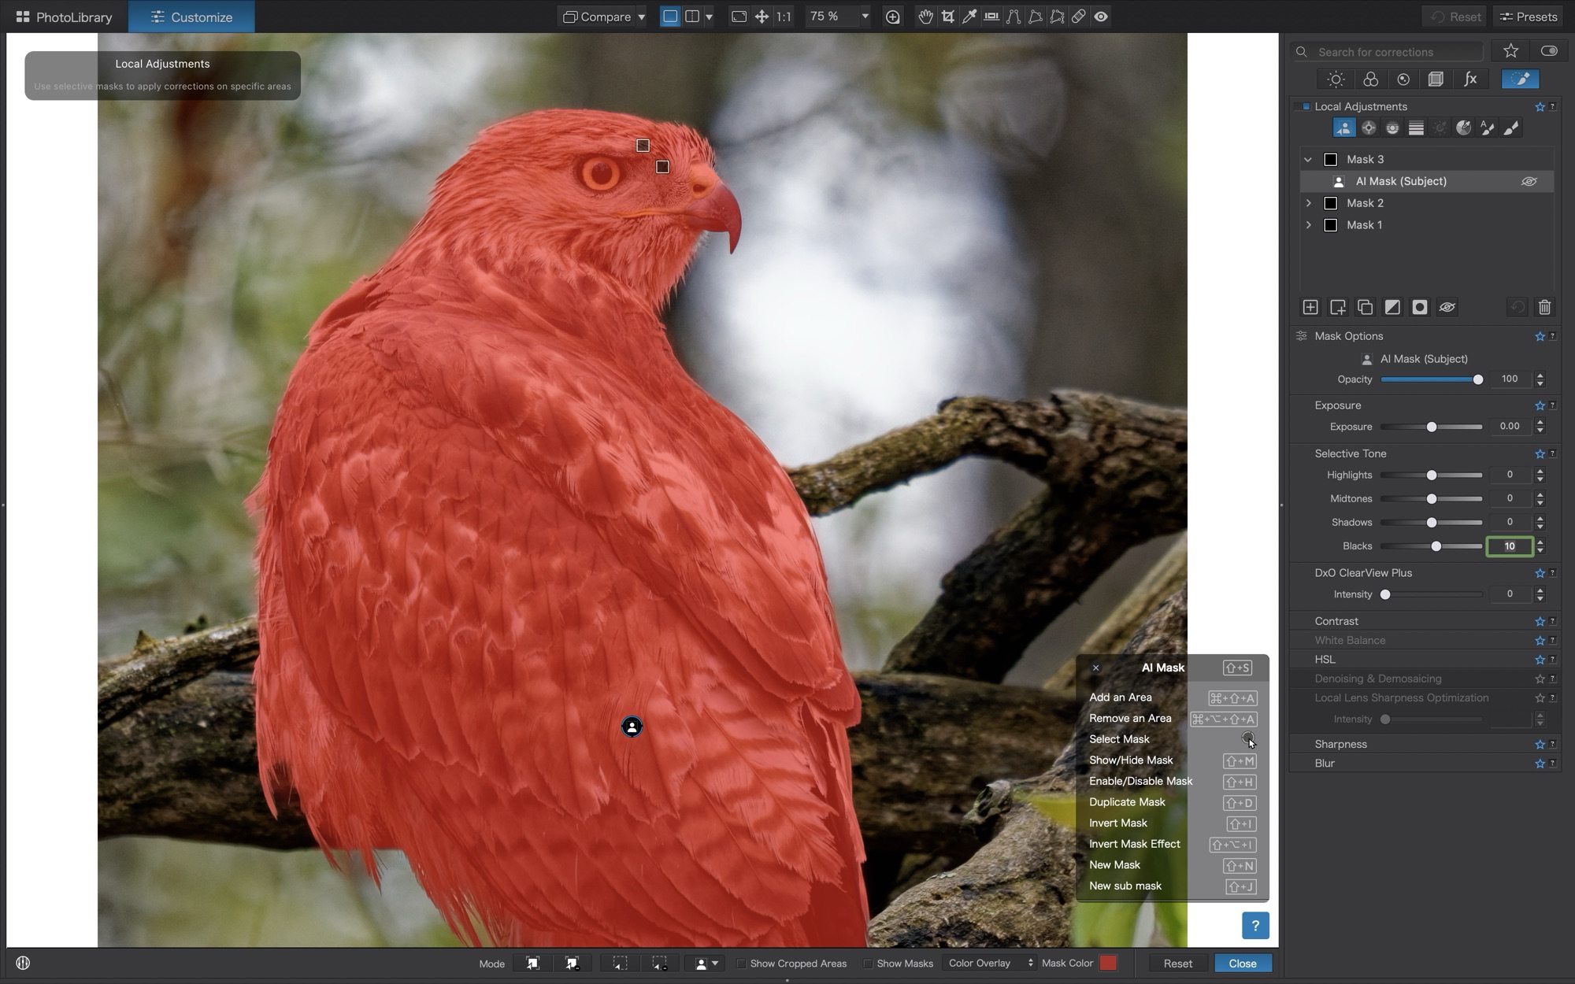Image resolution: width=1575 pixels, height=984 pixels.
Task: Enable the Show Masks checkbox
Action: 868,964
